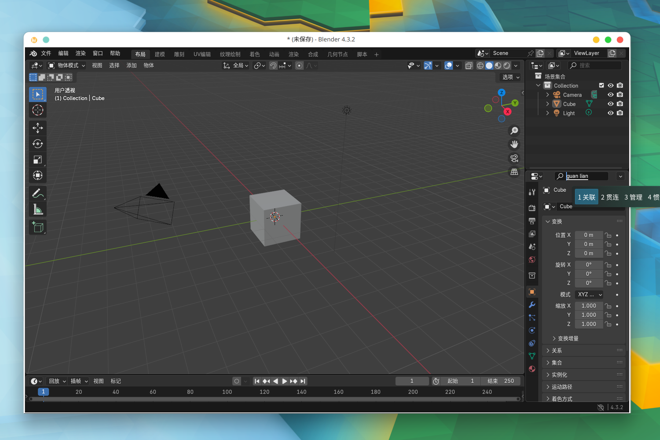
Task: Switch to the UV编辑 workspace tab
Action: (202, 54)
